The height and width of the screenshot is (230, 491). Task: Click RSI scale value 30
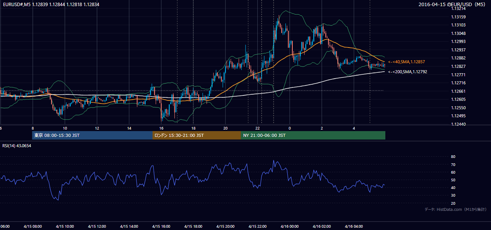pos(453,195)
